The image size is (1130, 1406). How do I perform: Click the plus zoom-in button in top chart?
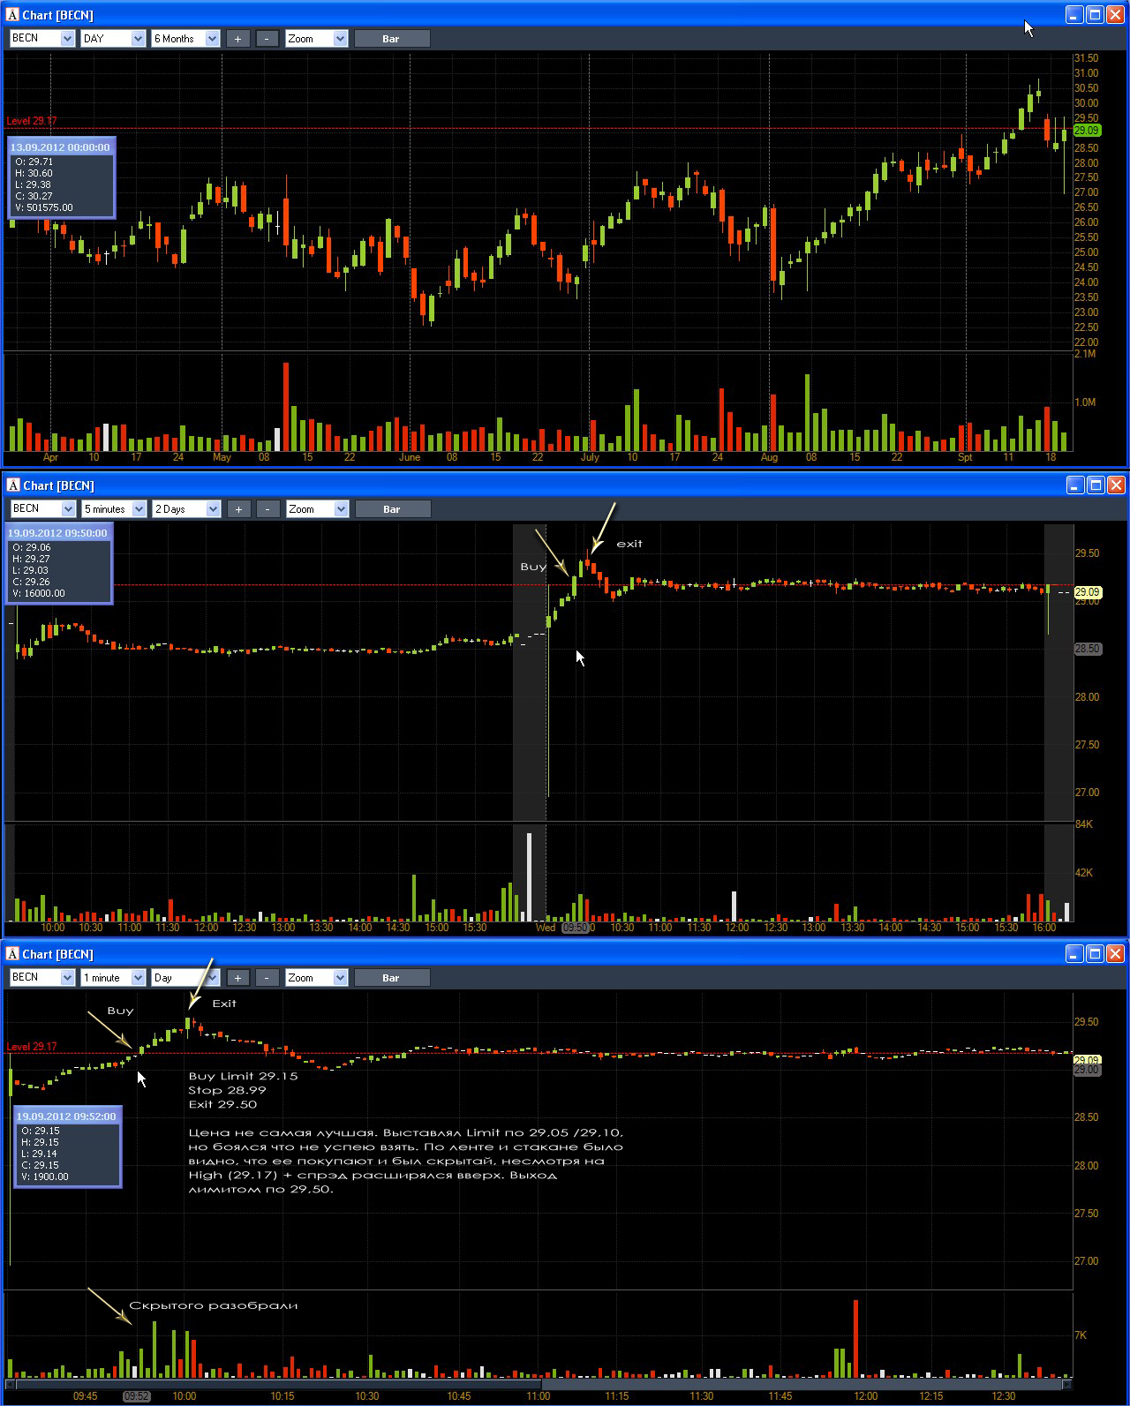[x=237, y=39]
